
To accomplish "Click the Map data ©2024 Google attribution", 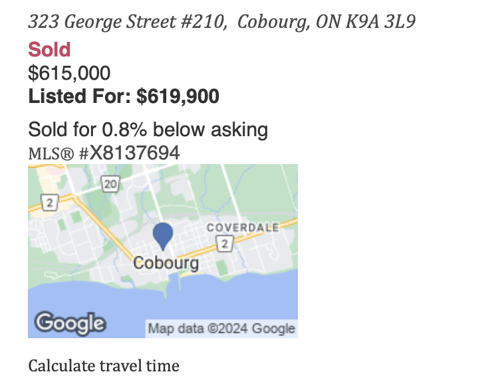I will click(x=221, y=328).
